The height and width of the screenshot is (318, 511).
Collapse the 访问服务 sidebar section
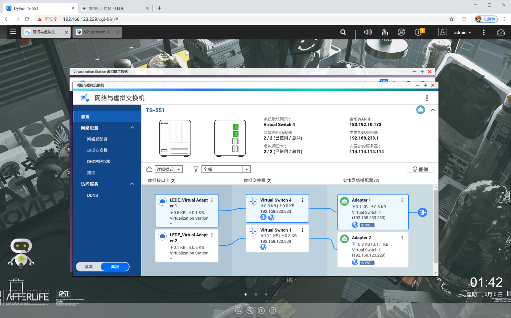(132, 184)
